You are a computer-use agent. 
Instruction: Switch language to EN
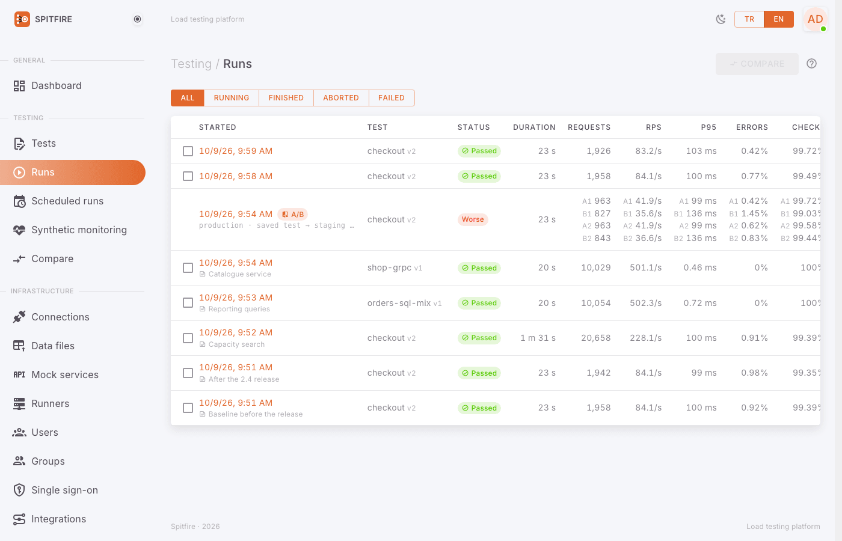tap(779, 19)
